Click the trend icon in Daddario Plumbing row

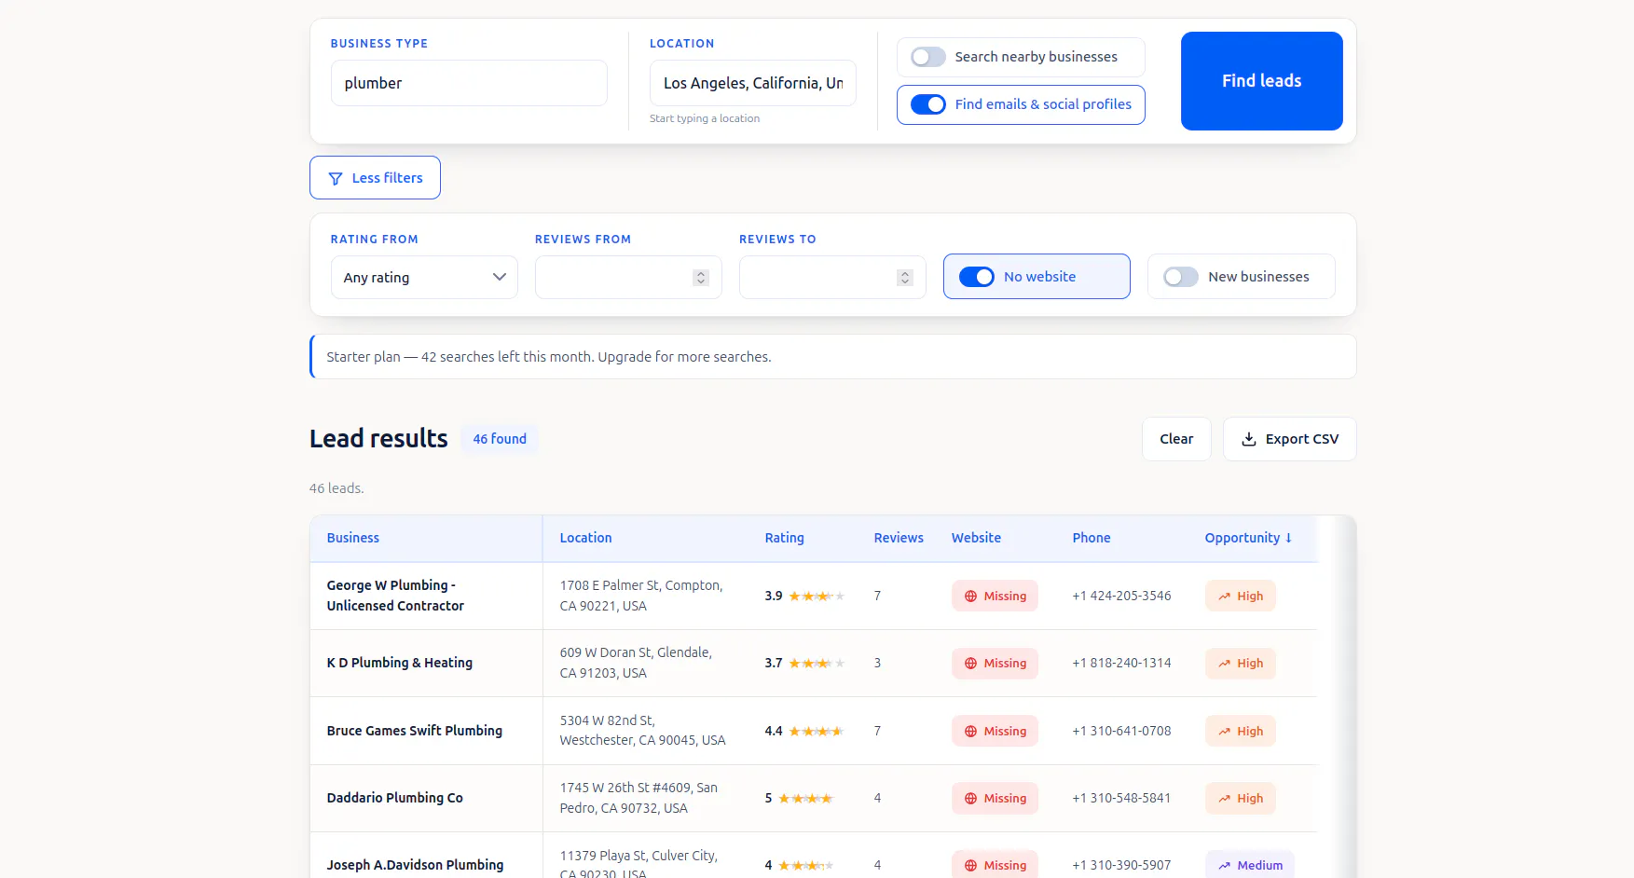point(1224,799)
